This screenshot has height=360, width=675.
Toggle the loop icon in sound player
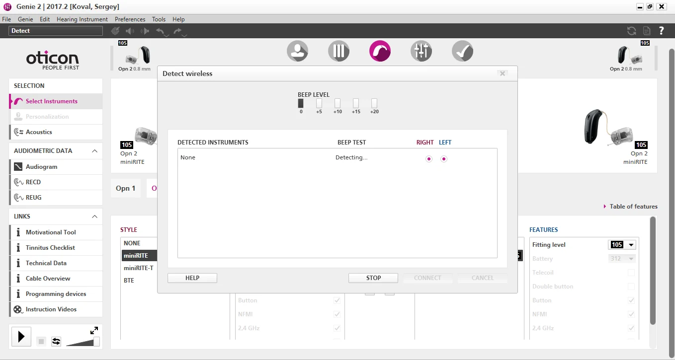pyautogui.click(x=56, y=342)
